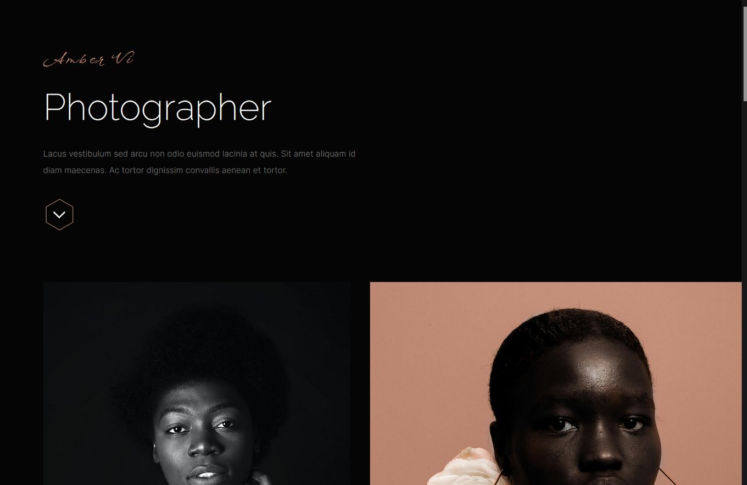The height and width of the screenshot is (485, 747).
Task: Click the vertical scrollbar thumb
Action: click(x=744, y=51)
